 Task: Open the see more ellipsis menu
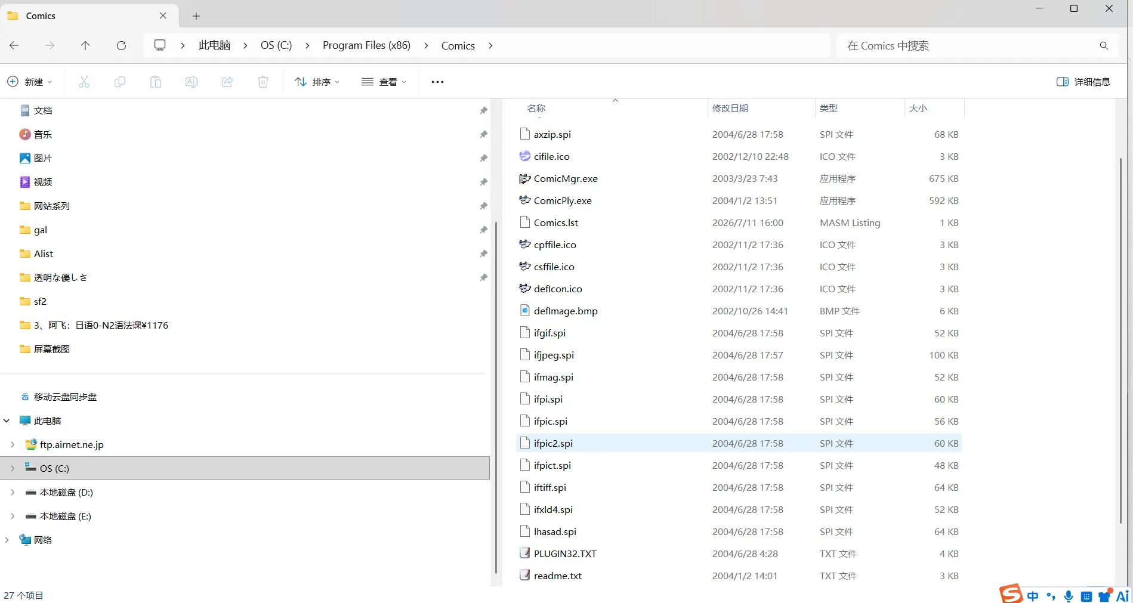click(437, 82)
